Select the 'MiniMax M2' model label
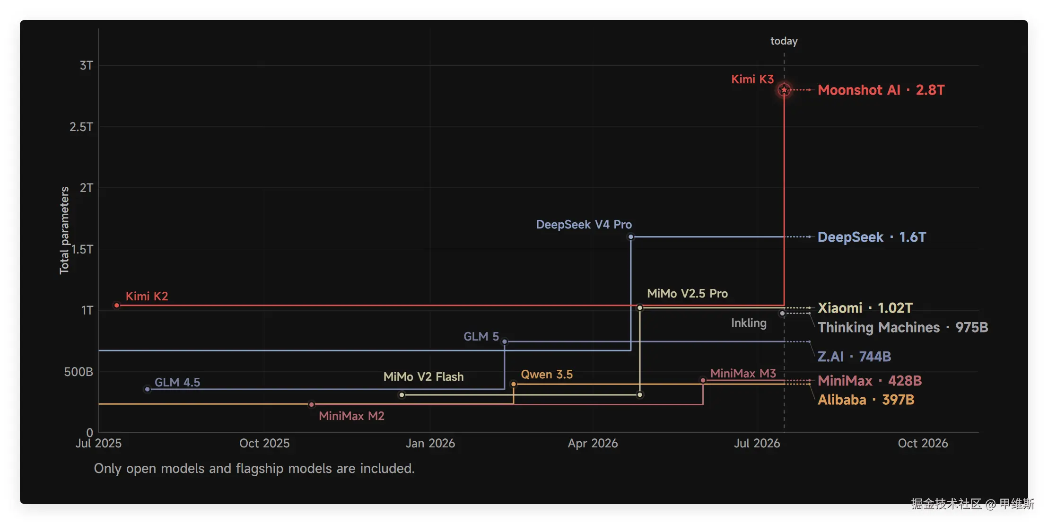Viewport: 1048px width, 524px height. pos(351,416)
